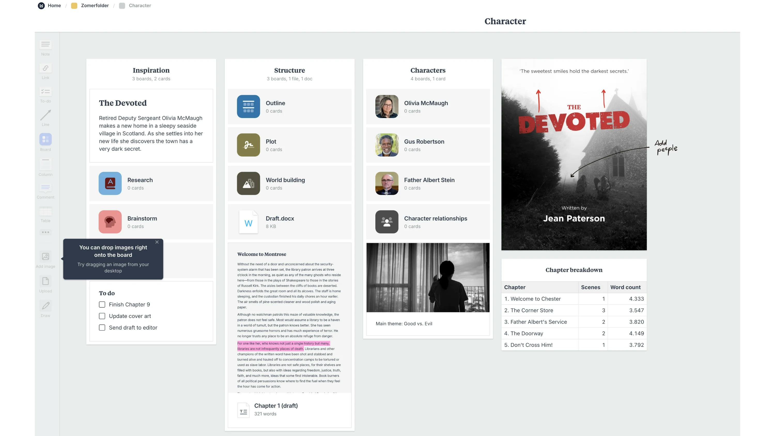This screenshot has height=436, width=775.
Task: Open Olivia McMaugh character board
Action: pyautogui.click(x=428, y=106)
